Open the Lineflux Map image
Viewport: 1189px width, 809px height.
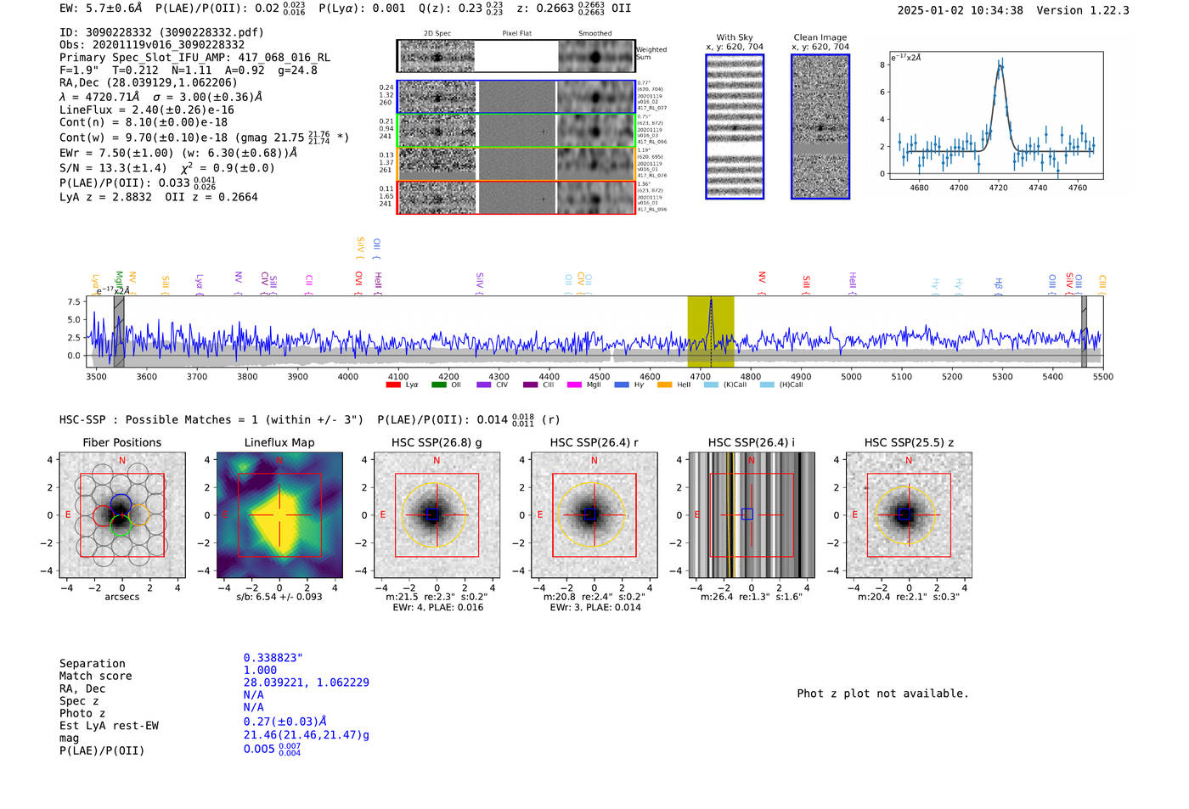click(279, 515)
